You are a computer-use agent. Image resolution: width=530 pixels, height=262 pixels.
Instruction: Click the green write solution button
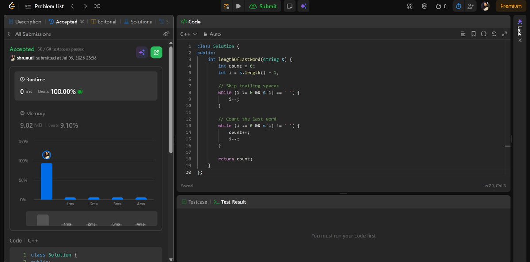pos(156,53)
